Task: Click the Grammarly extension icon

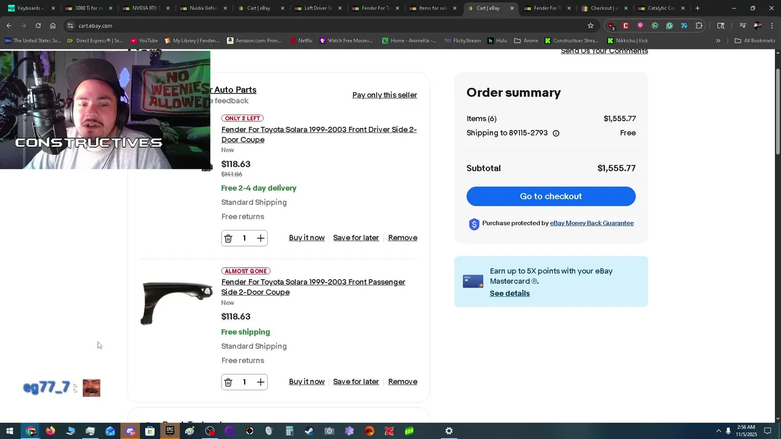Action: [x=669, y=26]
